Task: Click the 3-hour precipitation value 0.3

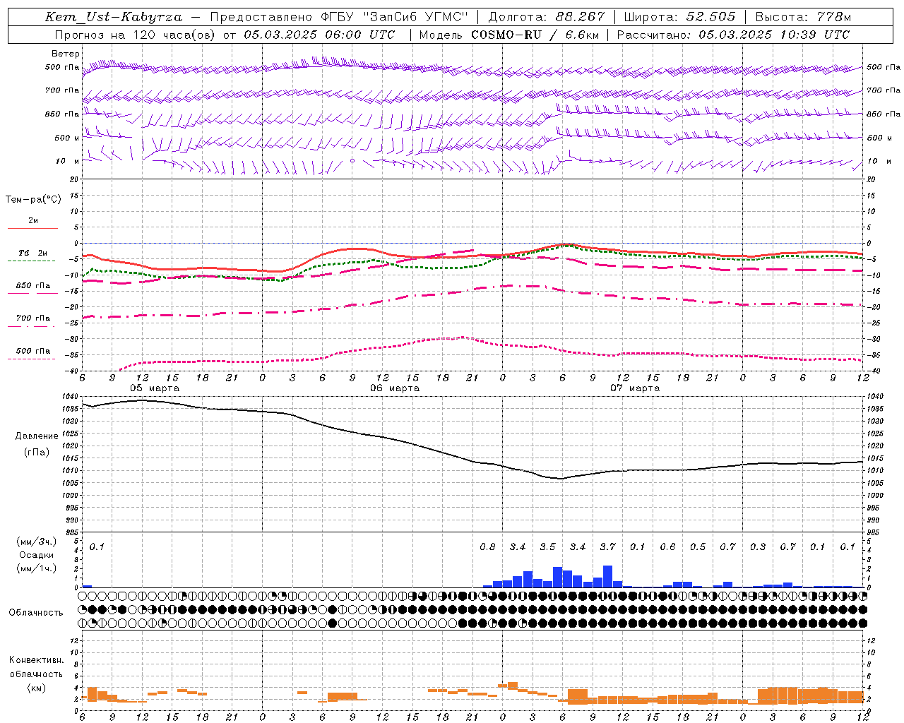Action: click(758, 547)
